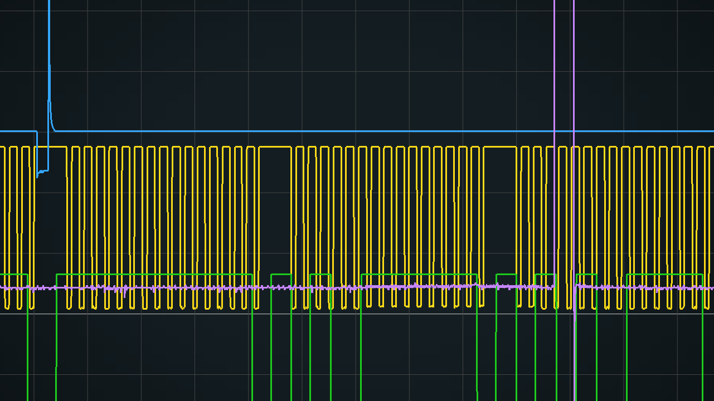Select the white horizontal baseline line
714x401 pixels.
357,314
